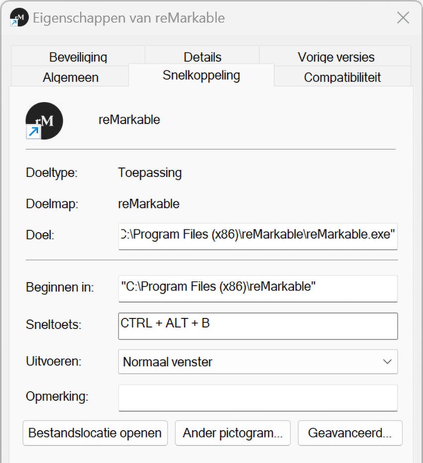Click the Opmerking comment field

click(258, 398)
